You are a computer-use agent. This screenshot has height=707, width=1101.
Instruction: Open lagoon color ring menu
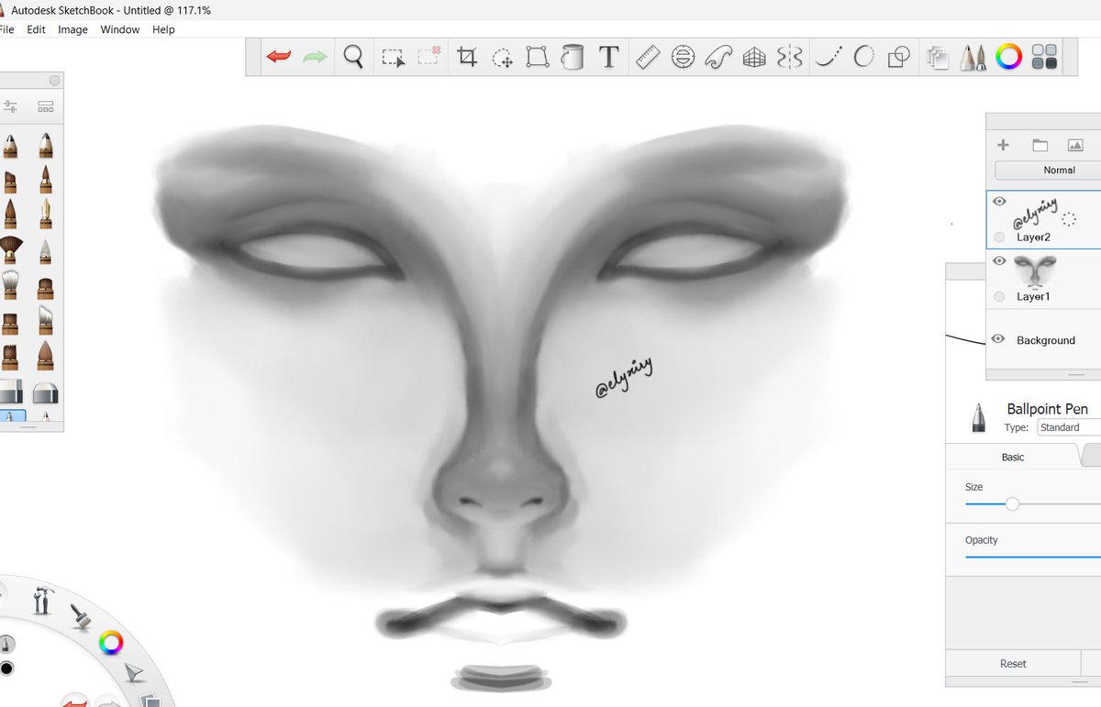[x=111, y=643]
